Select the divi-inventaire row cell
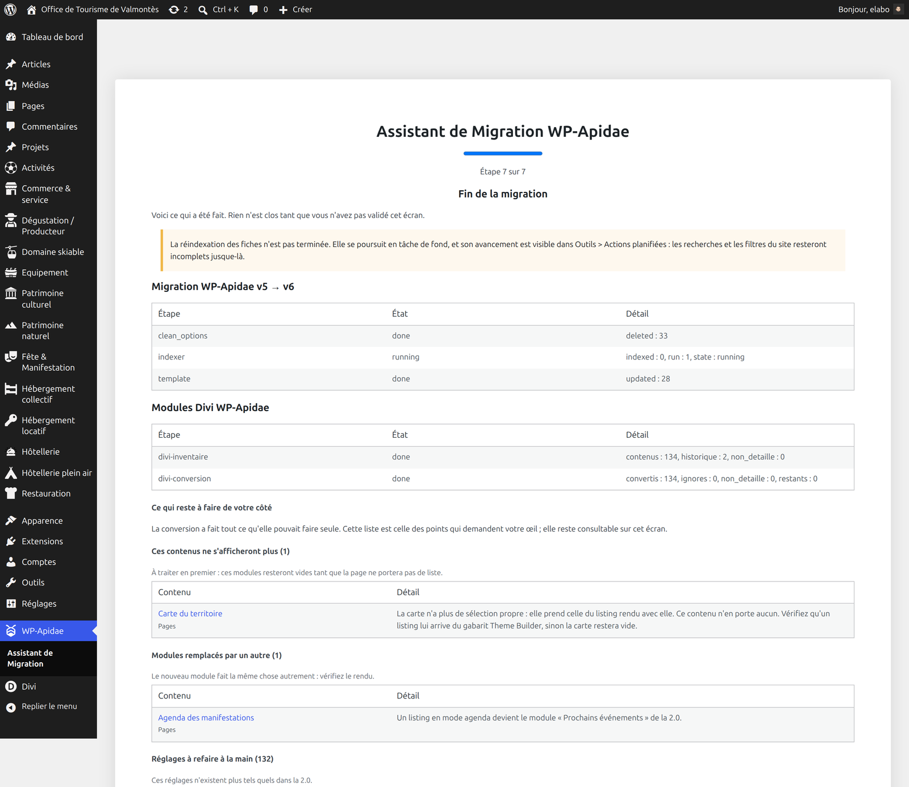The height and width of the screenshot is (787, 909). 183,457
